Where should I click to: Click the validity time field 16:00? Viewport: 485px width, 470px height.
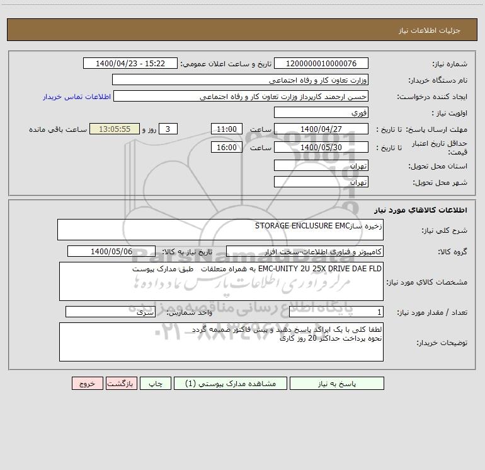point(226,147)
